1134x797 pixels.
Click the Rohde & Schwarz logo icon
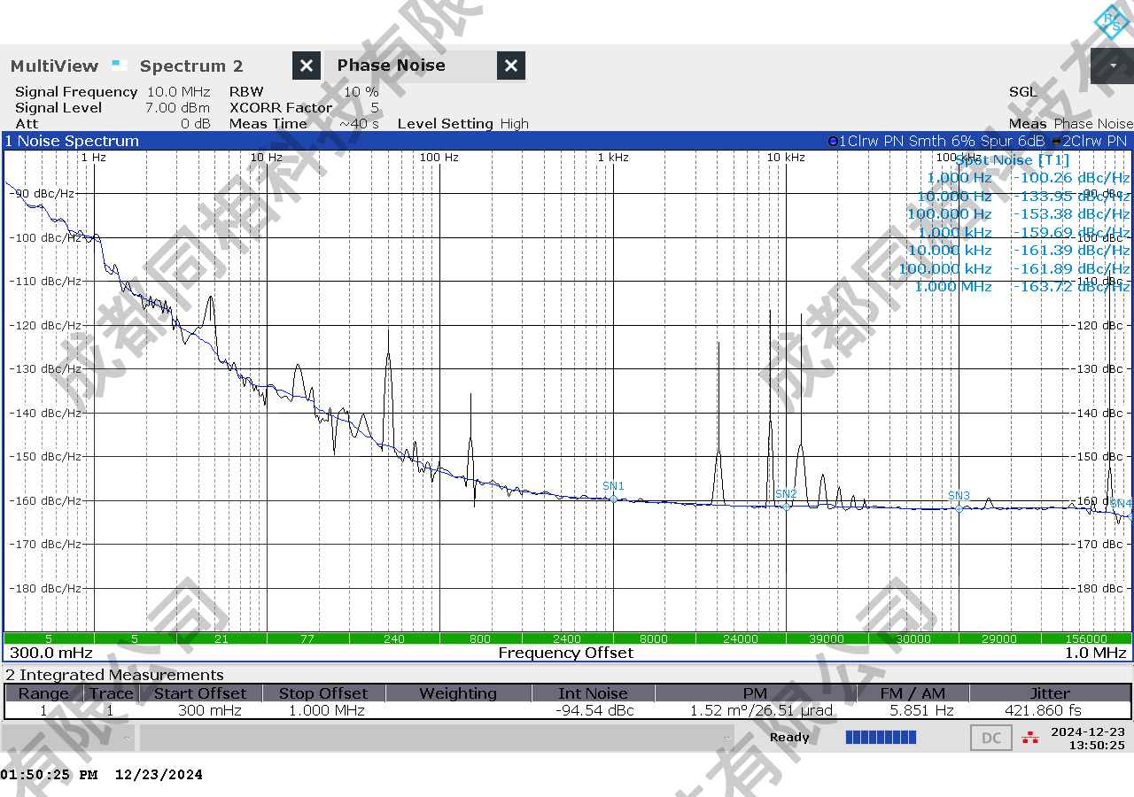1111,21
